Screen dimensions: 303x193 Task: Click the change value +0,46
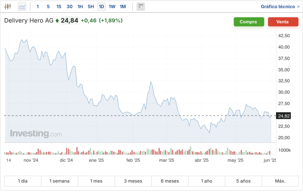(88, 20)
